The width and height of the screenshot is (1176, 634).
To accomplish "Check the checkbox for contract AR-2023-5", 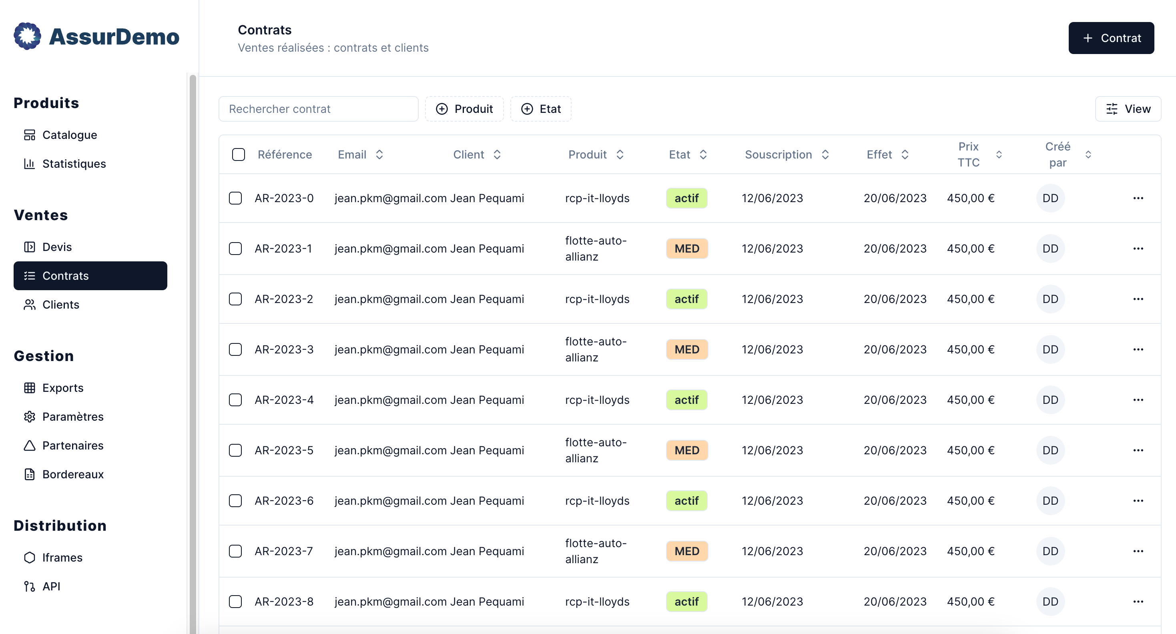I will [236, 450].
